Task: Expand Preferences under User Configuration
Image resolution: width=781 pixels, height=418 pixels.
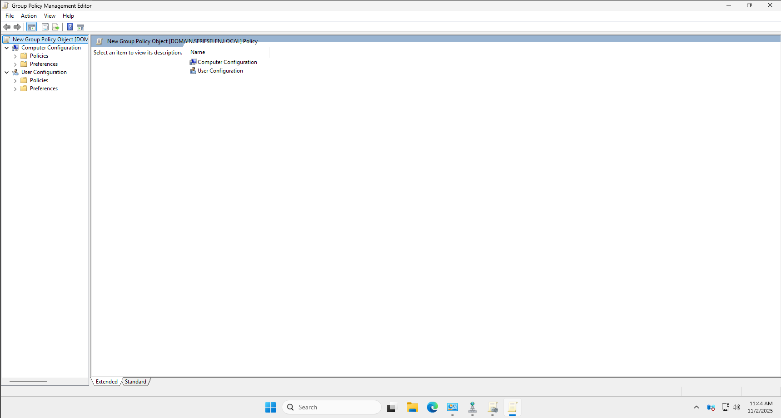Action: (15, 89)
